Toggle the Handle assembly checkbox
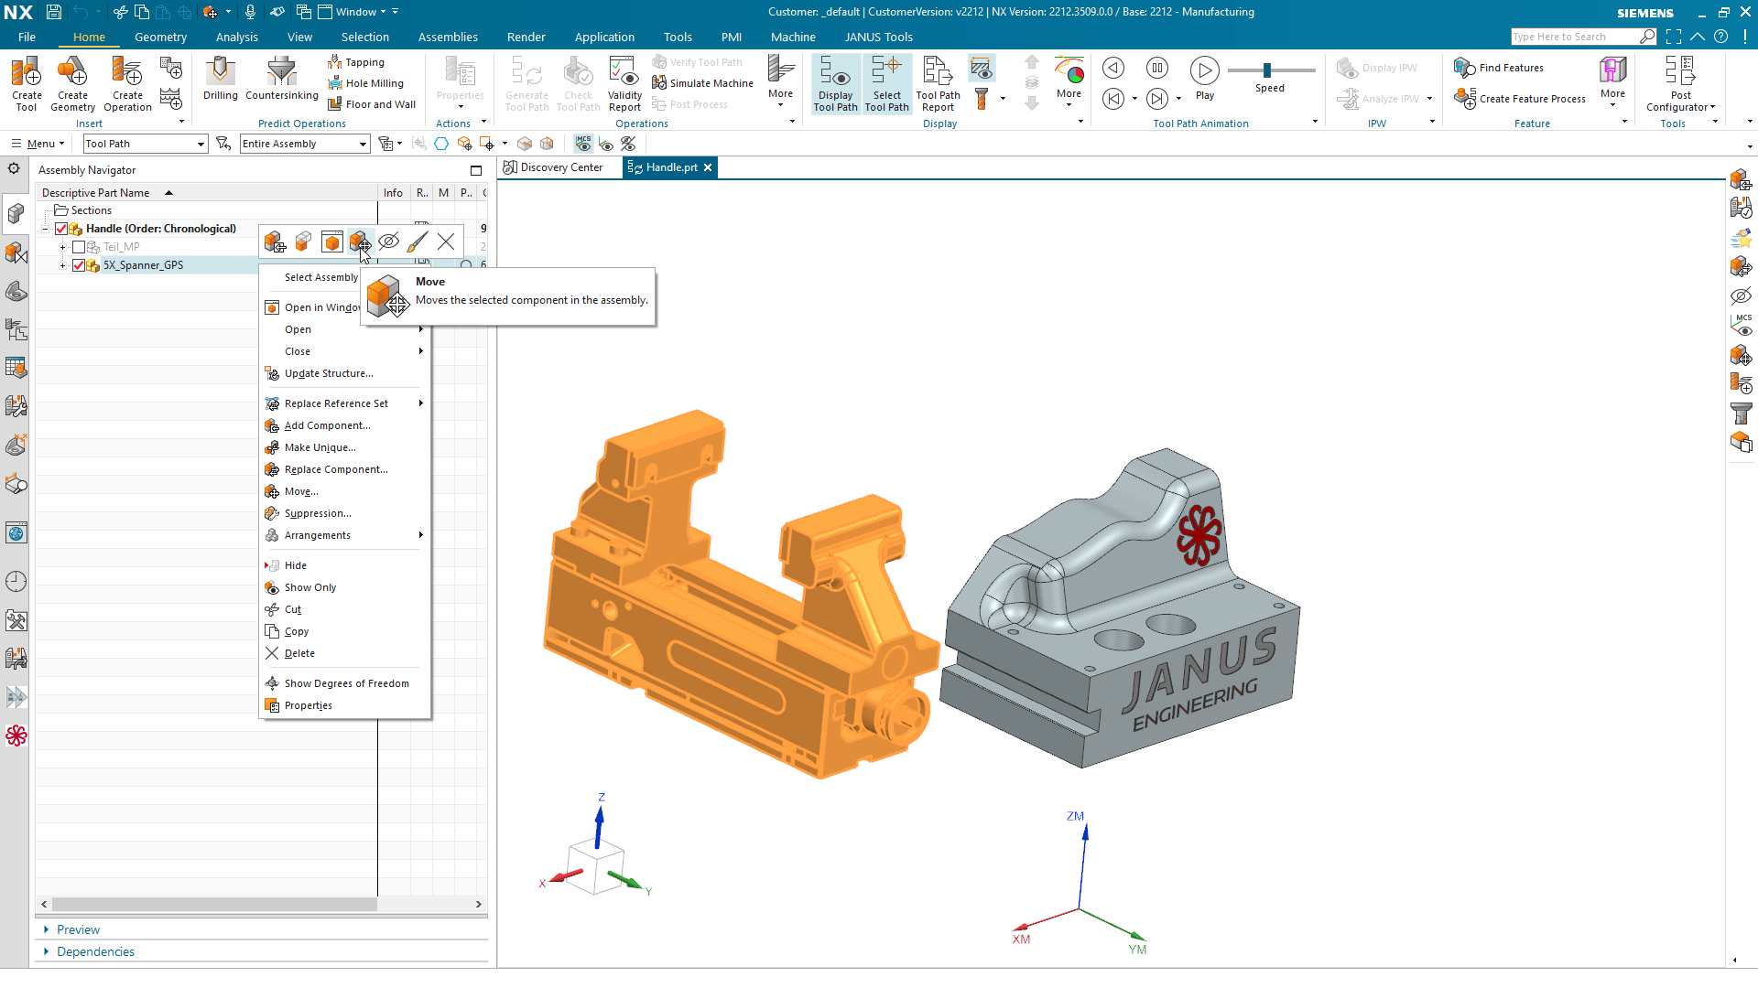 [61, 229]
